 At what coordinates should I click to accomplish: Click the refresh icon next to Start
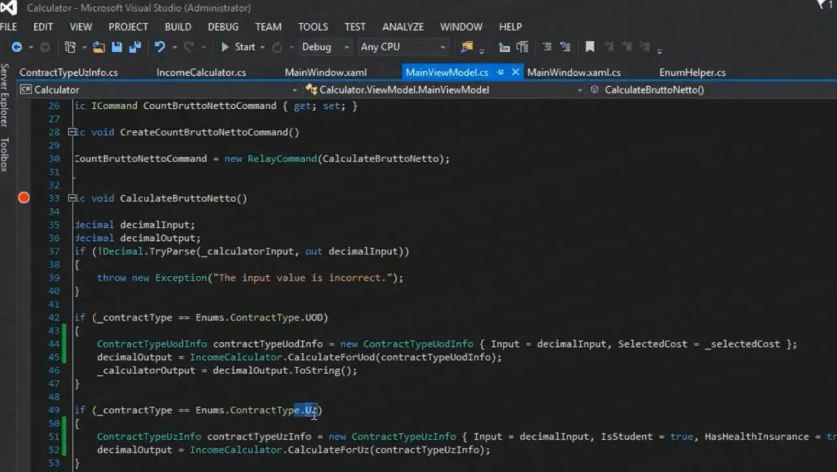[277, 47]
